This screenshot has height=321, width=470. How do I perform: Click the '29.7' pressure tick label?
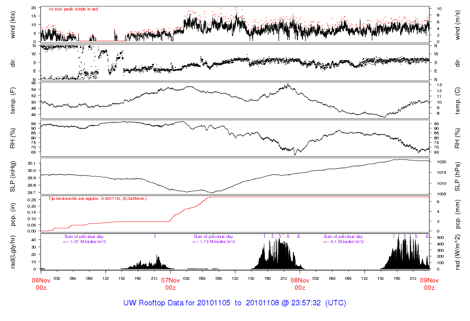(32, 193)
